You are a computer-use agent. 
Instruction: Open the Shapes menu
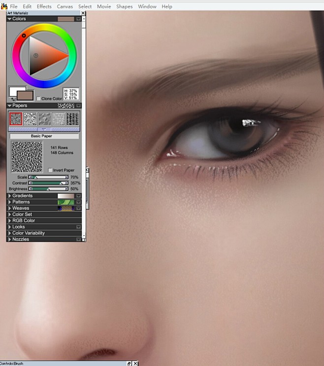[x=125, y=6]
